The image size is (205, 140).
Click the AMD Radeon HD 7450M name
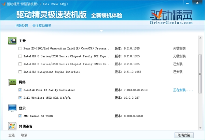click(38, 116)
